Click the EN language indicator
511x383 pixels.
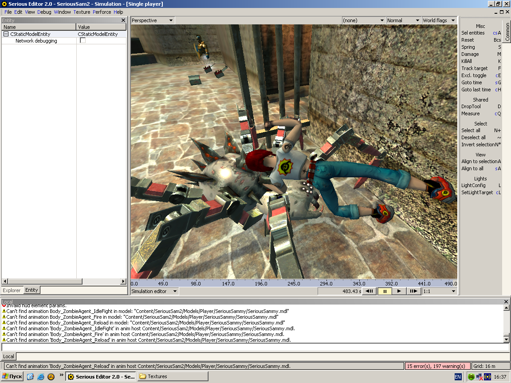pyautogui.click(x=458, y=377)
